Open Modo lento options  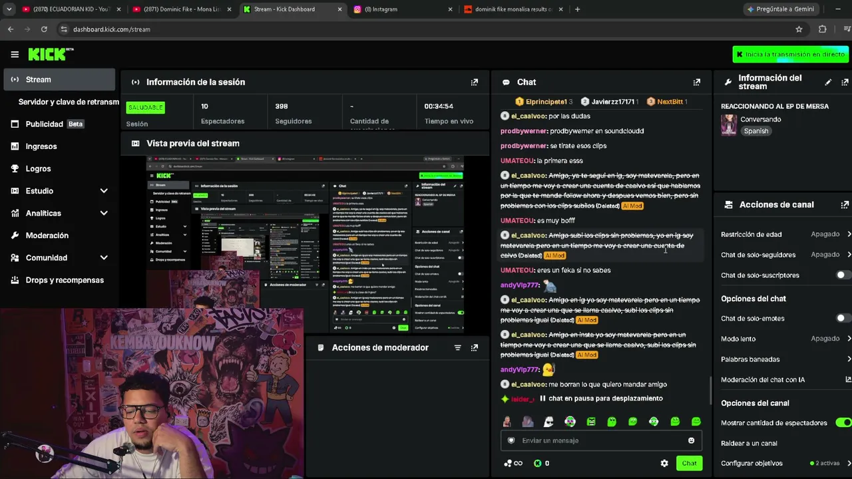[x=785, y=339]
